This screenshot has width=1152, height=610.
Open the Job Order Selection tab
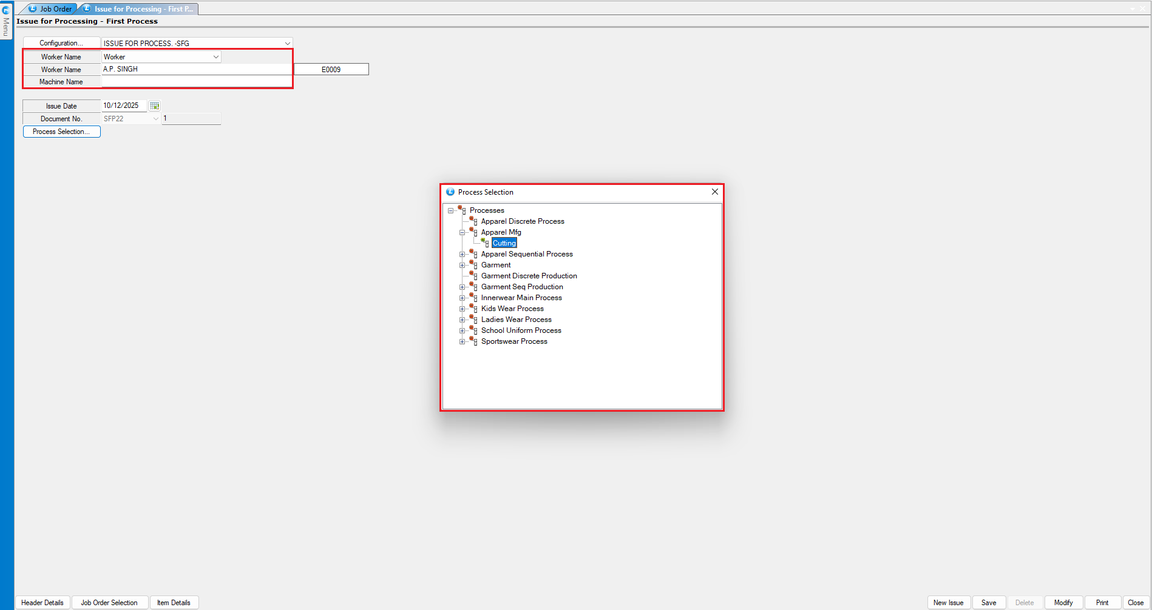109,602
